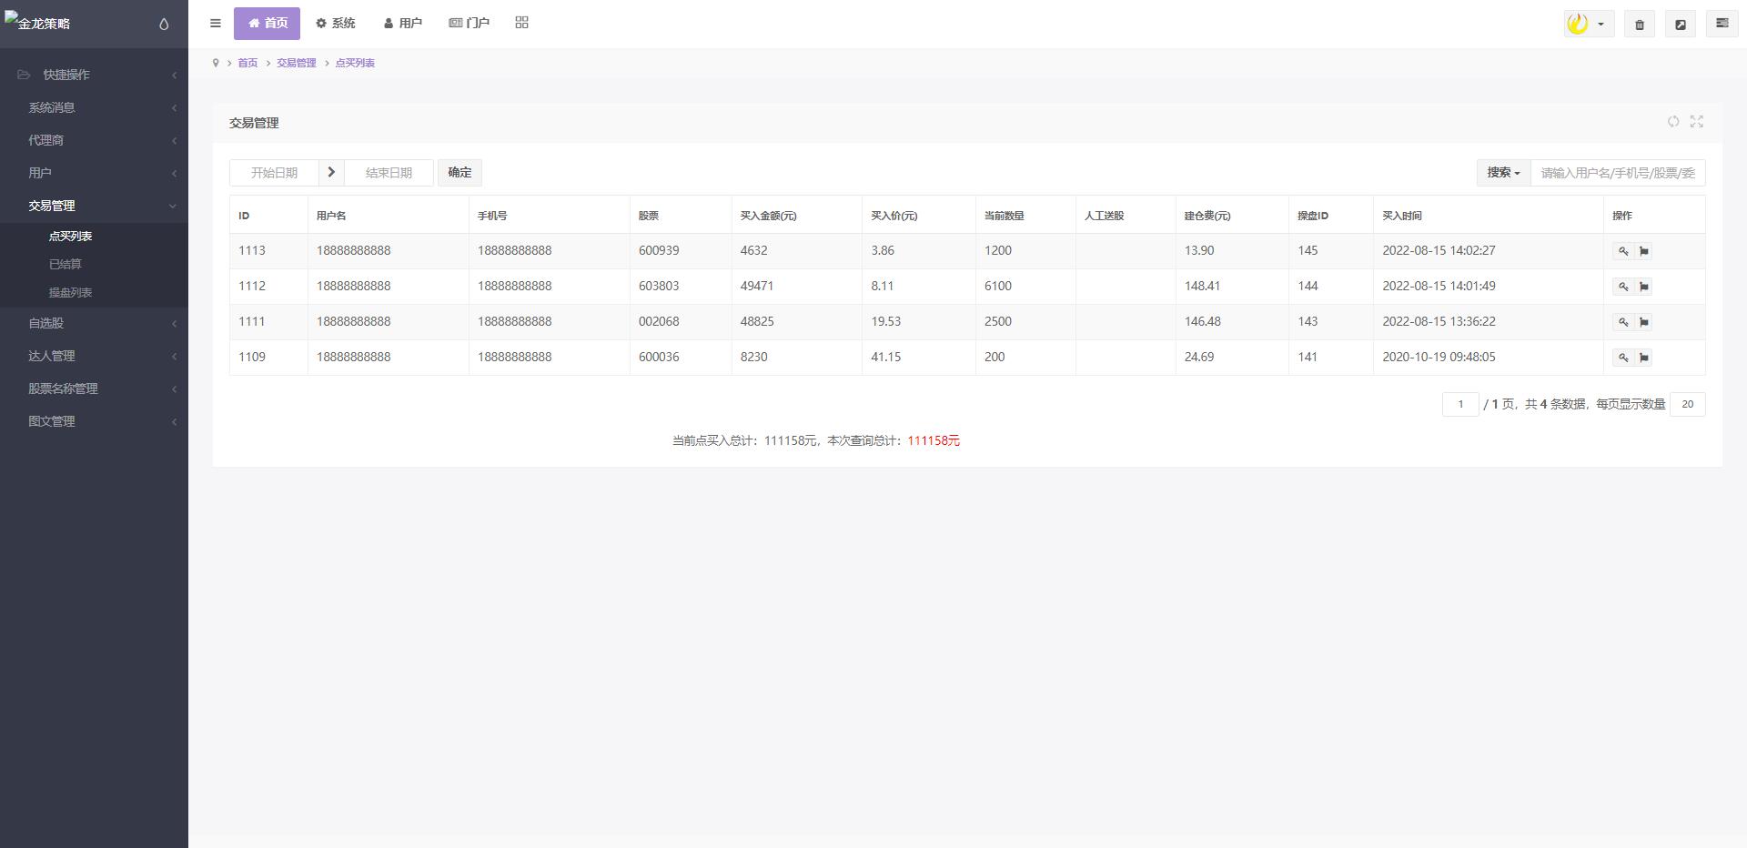This screenshot has height=848, width=1747.
Task: Click the 开始日期 date field
Action: (274, 173)
